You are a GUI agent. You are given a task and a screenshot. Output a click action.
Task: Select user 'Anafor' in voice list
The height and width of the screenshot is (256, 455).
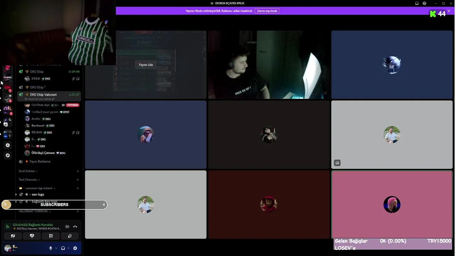click(x=37, y=119)
